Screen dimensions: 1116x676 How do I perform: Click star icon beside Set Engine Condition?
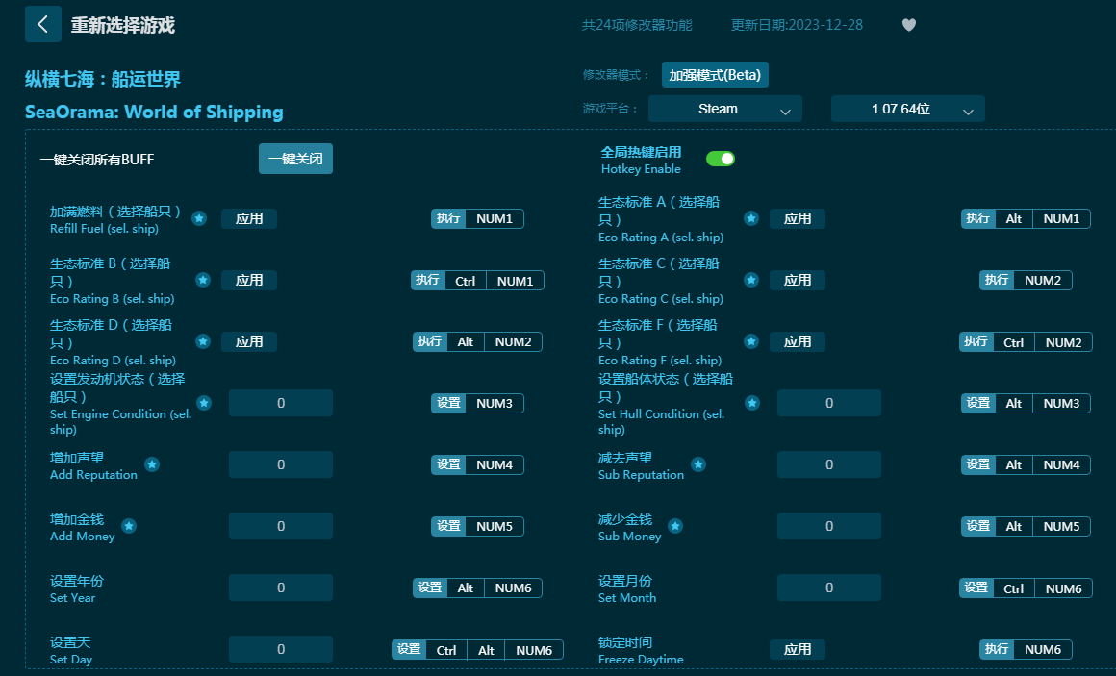click(x=204, y=403)
